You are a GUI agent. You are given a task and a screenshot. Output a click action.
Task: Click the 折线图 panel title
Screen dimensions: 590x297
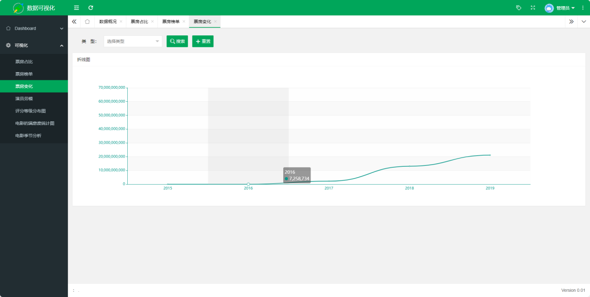84,60
